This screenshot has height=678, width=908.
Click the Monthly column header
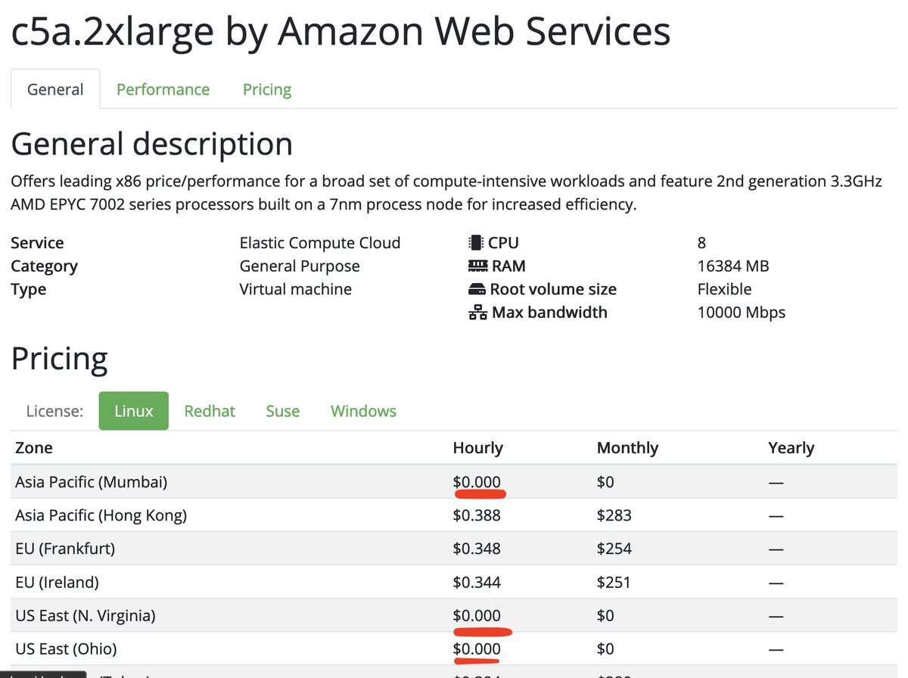627,448
